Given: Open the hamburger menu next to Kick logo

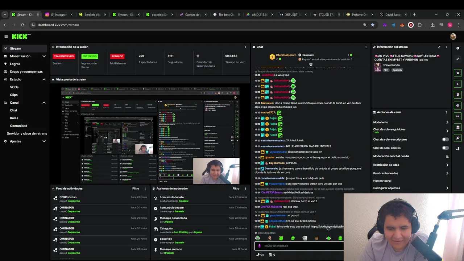Looking at the screenshot, I should 6,37.
